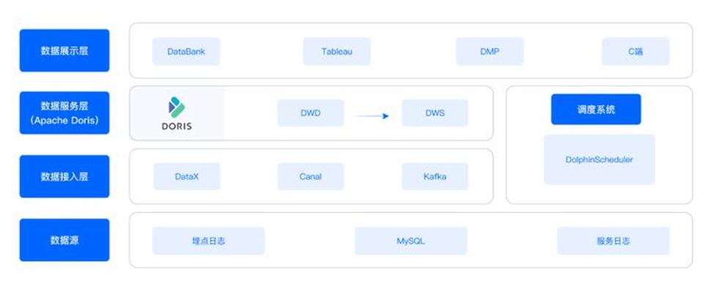Select the 数据服务层 (Apache Doris) label
The height and width of the screenshot is (283, 714).
click(x=64, y=113)
